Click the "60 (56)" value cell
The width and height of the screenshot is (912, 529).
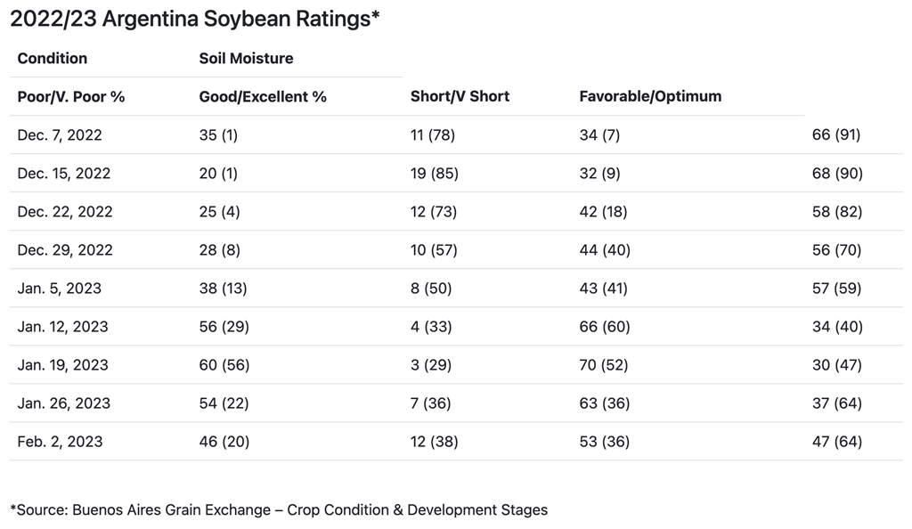pyautogui.click(x=223, y=365)
